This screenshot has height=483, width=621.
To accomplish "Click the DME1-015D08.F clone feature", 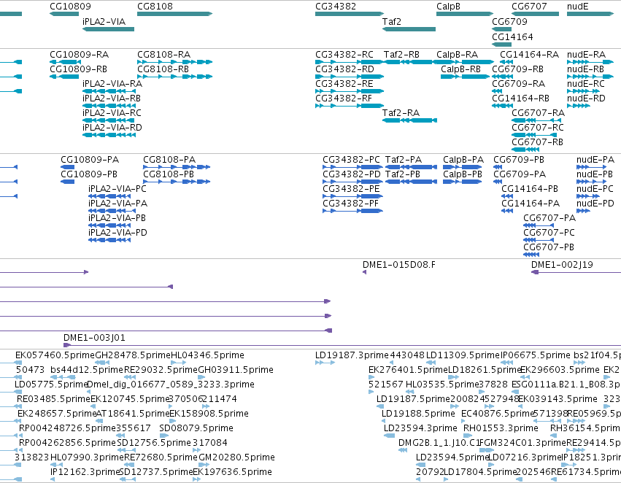I will click(364, 272).
